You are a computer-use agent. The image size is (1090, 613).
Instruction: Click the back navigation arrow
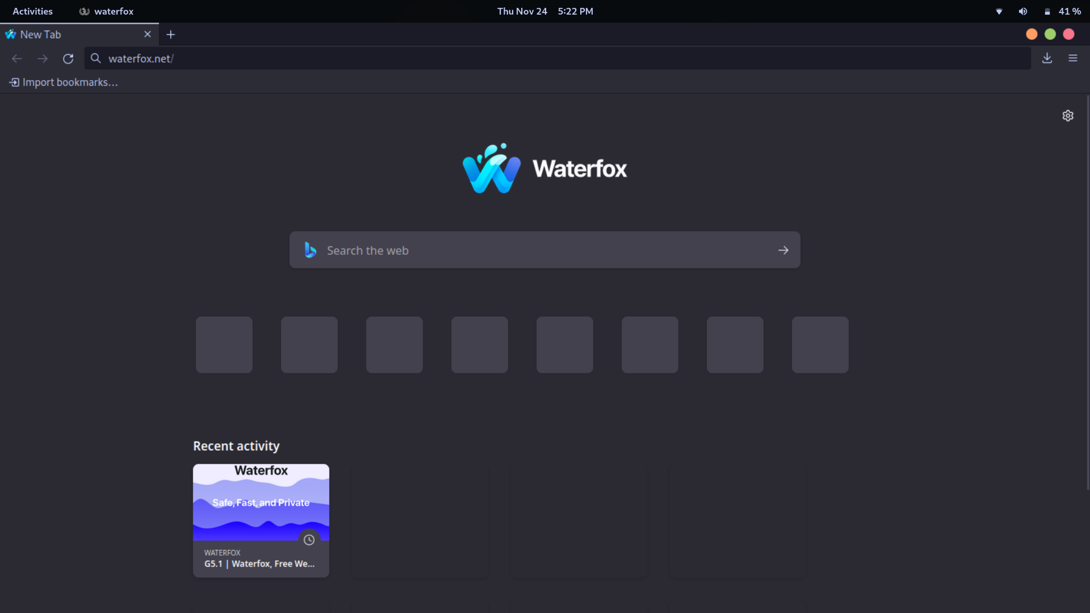pyautogui.click(x=17, y=58)
